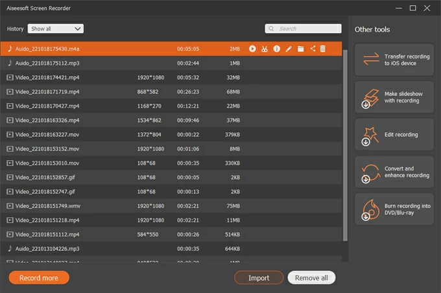441x293 pixels.
Task: Click the Convert and enhance circular arrows icon
Action: click(x=371, y=173)
